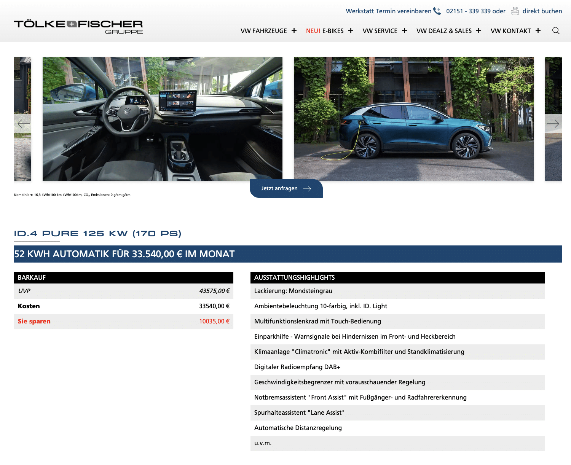Open the ID.4 interior dashboard photo
Viewport: 571px width, 465px height.
(x=163, y=119)
